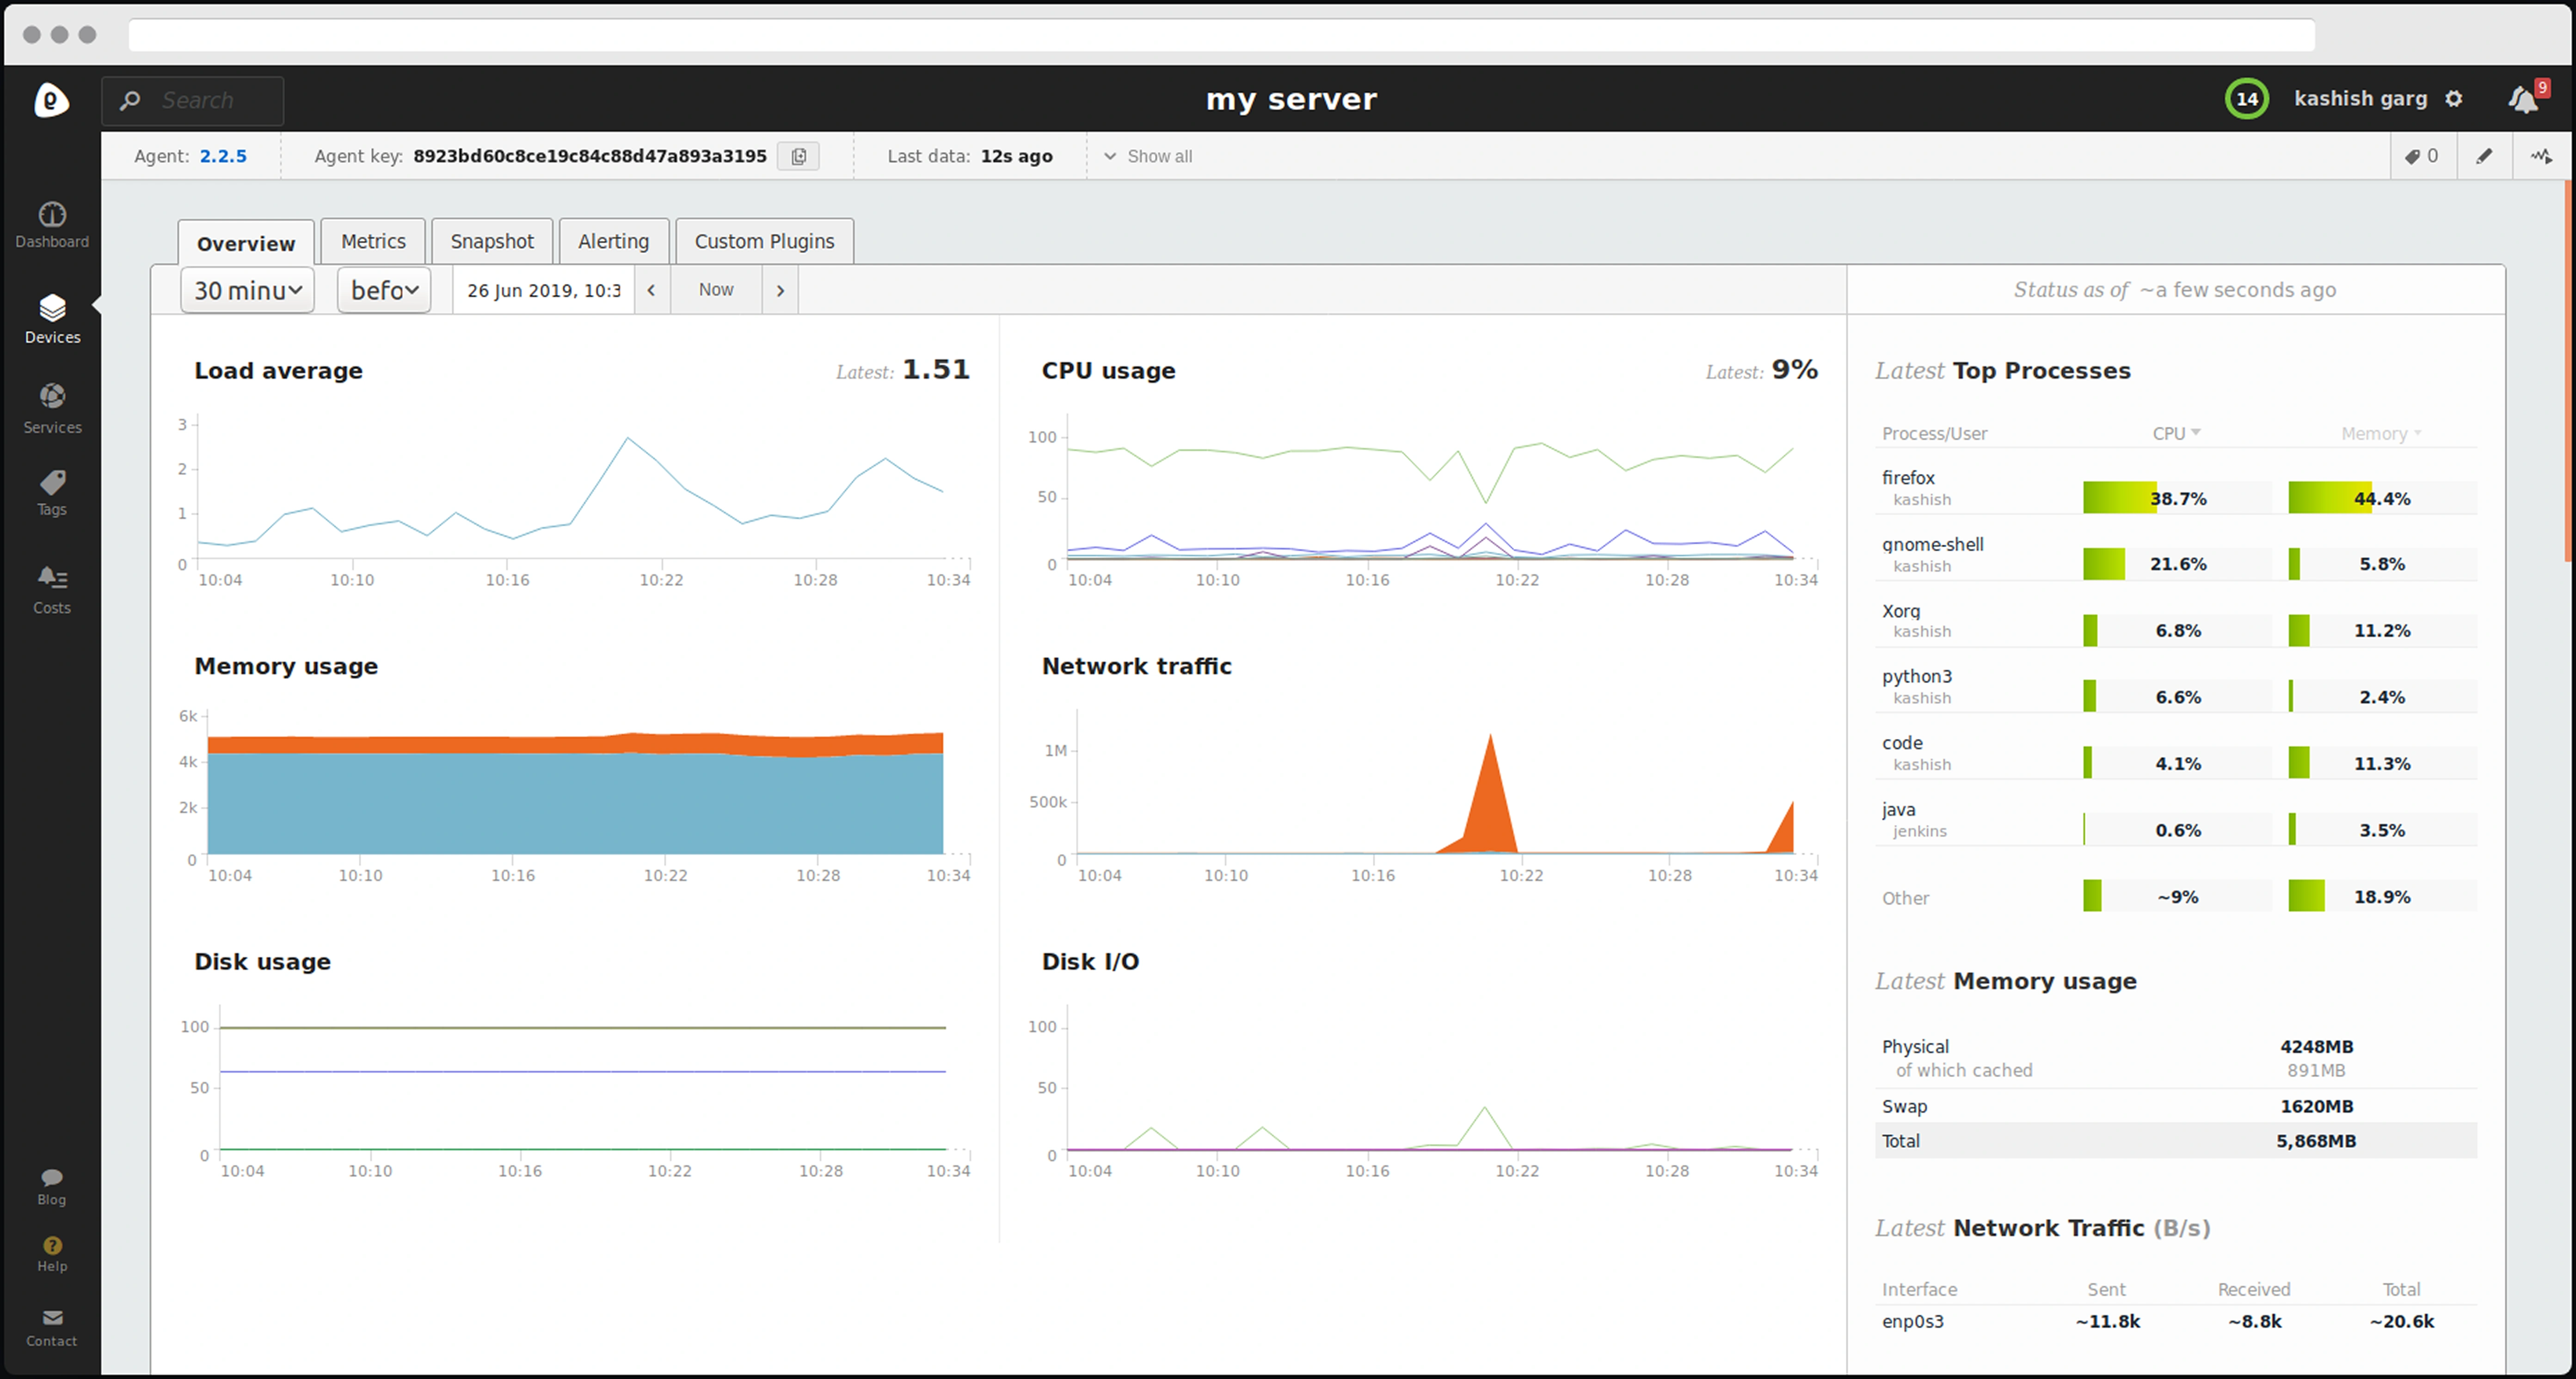Click the activity pulse icon

tap(2541, 156)
